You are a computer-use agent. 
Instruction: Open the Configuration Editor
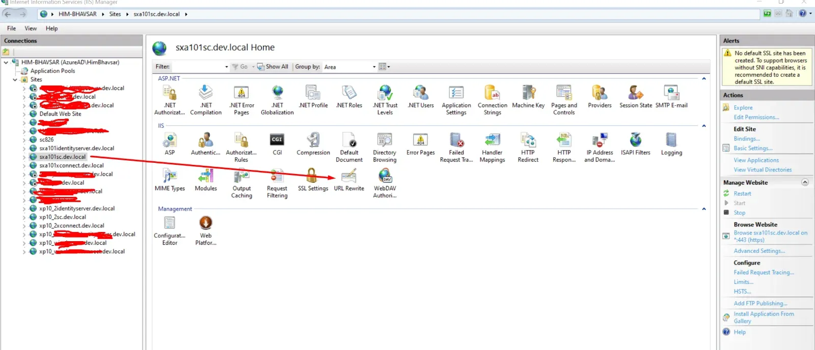click(170, 230)
